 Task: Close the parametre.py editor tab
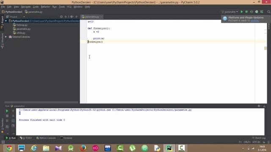click(x=101, y=17)
